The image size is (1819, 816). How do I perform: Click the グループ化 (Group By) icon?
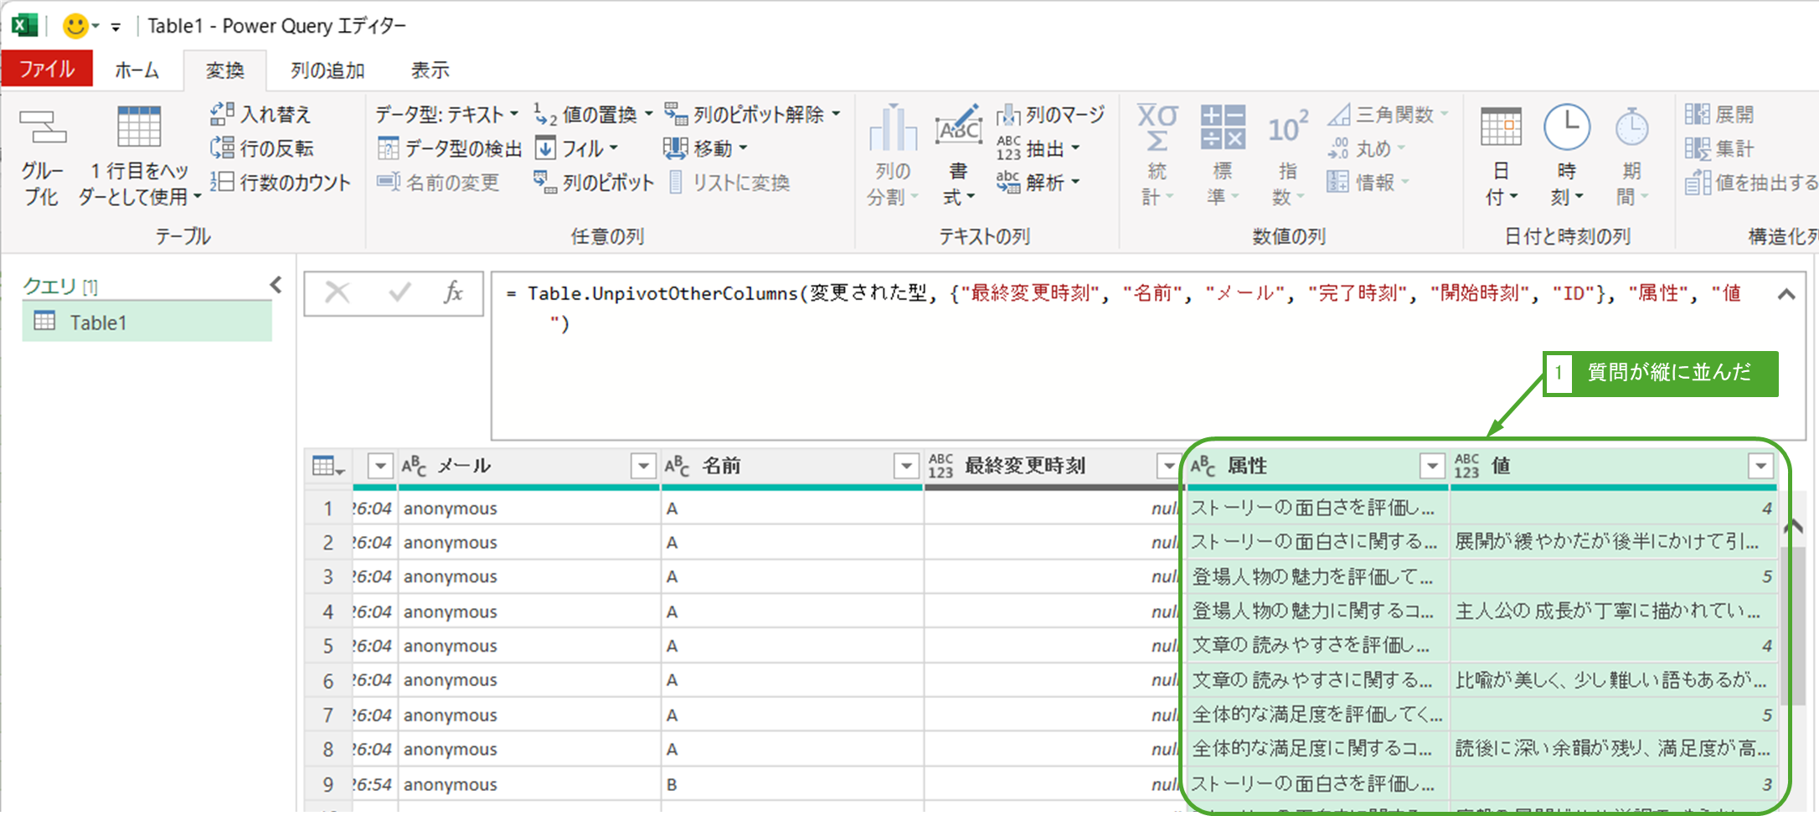(x=42, y=129)
